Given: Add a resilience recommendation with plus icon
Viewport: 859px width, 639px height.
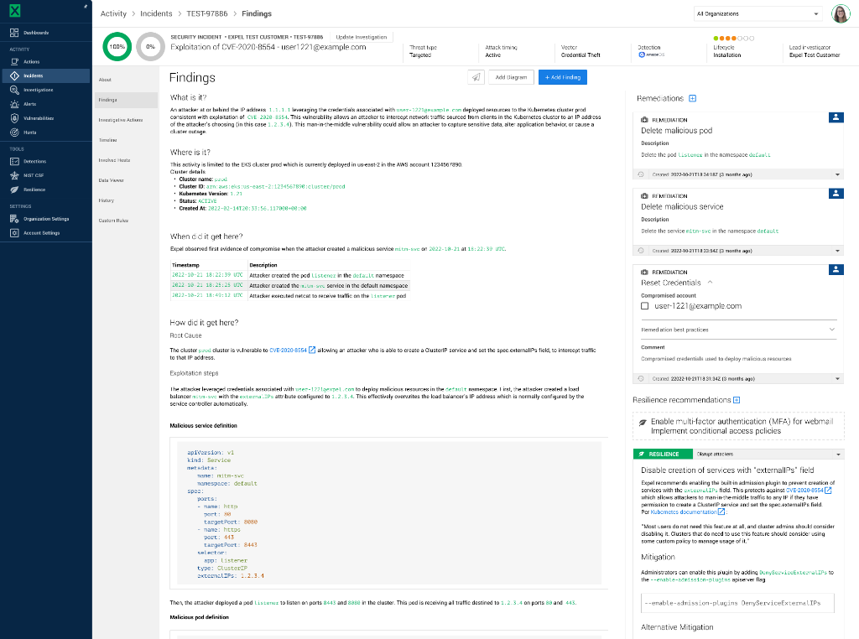Looking at the screenshot, I should [x=737, y=400].
